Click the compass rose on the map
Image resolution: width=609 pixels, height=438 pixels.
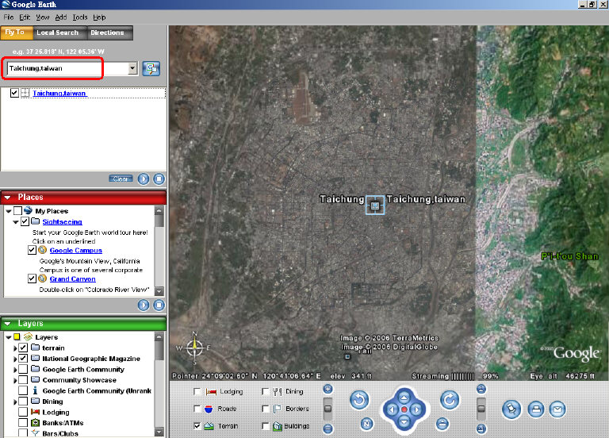click(194, 348)
